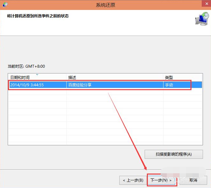Click the System Restore title bar icon
This screenshot has height=188, width=211.
click(5, 4)
